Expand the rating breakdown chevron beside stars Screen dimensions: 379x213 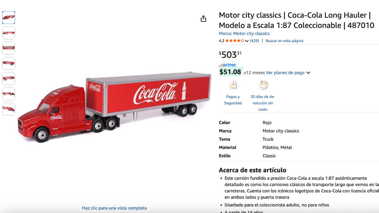pos(247,41)
